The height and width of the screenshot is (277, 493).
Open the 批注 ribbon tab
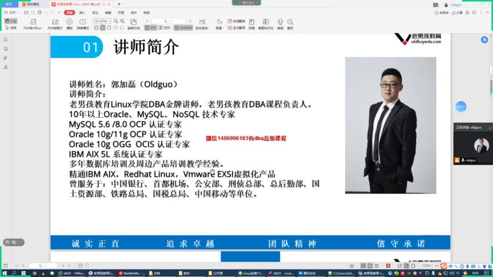click(95, 13)
